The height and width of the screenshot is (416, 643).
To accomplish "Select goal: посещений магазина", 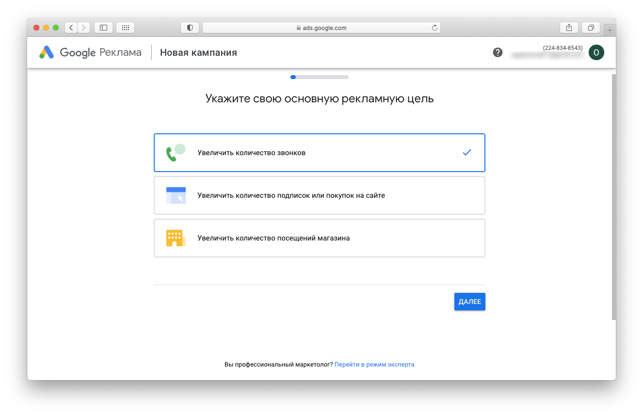I will [x=320, y=238].
